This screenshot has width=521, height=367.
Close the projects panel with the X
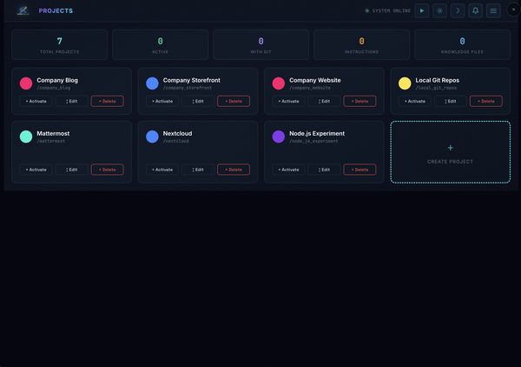[x=513, y=10]
